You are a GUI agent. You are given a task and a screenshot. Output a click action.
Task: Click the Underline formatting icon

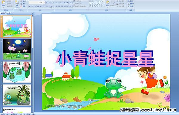[x=35, y=7]
